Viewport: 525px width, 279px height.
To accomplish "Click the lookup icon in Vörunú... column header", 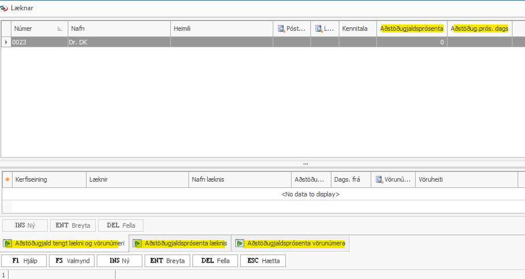I will (x=379, y=179).
